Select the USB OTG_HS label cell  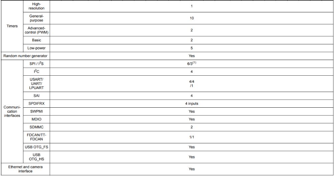[x=36, y=157]
